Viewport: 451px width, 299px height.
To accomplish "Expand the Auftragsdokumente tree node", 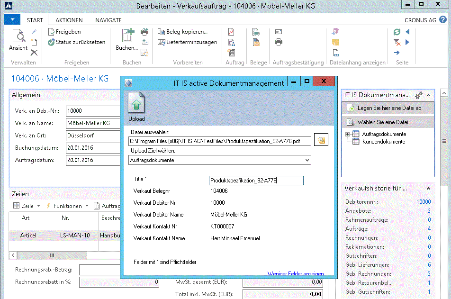I will (x=347, y=134).
